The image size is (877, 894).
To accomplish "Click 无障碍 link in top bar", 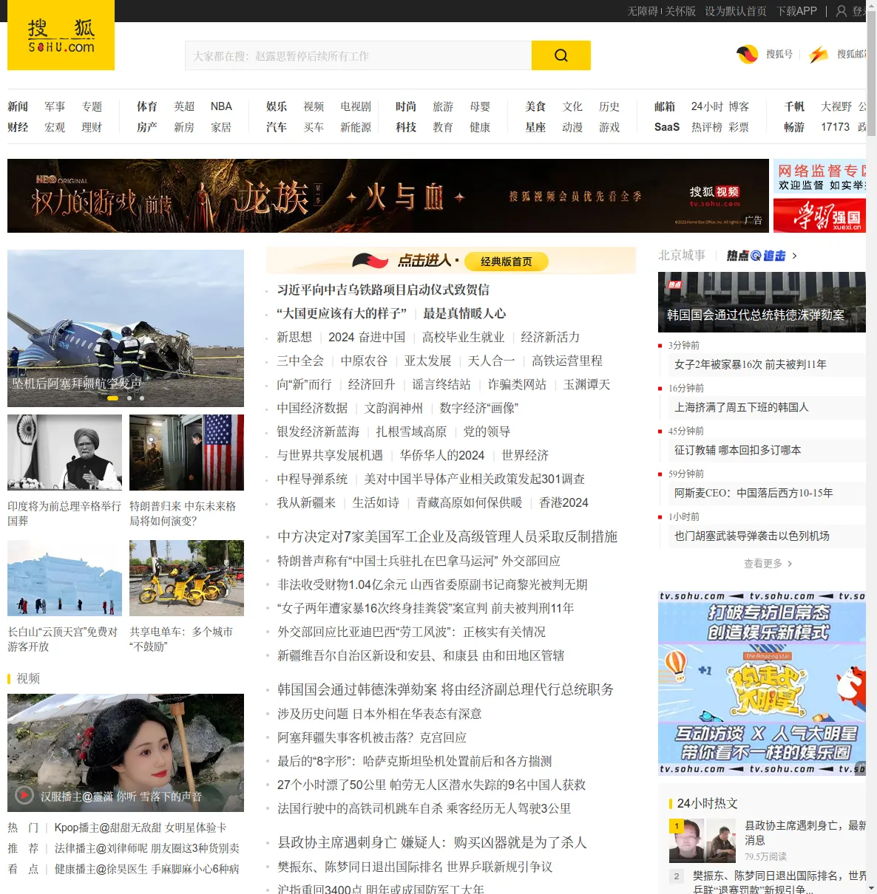I will (643, 11).
